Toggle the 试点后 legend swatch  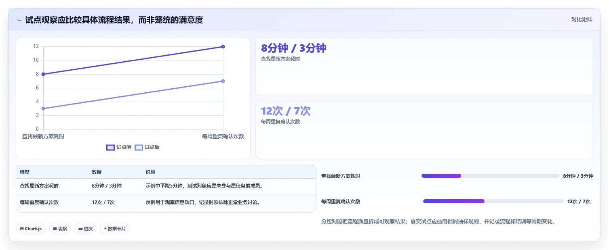(x=139, y=147)
